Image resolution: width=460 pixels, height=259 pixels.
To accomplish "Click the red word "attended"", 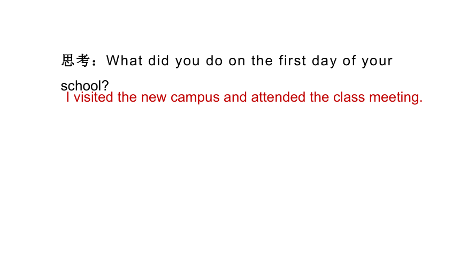I will pos(278,97).
